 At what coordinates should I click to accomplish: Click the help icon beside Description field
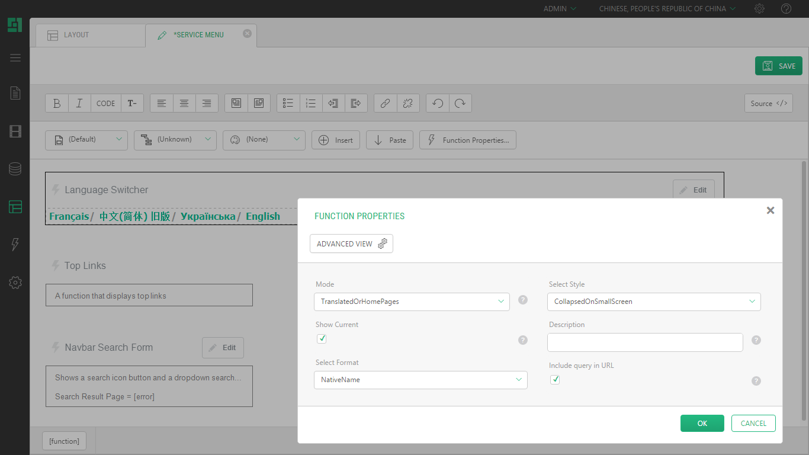pos(756,340)
